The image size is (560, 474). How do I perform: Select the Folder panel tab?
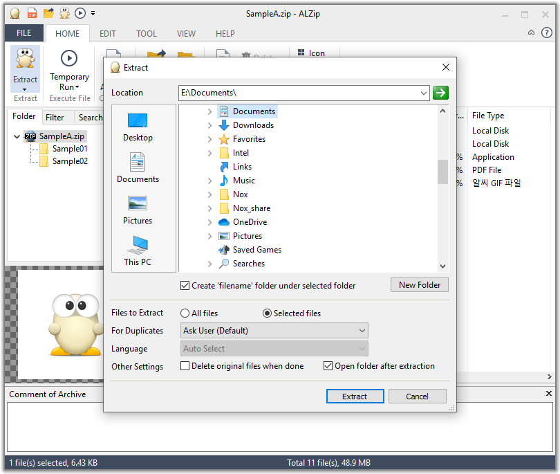point(24,116)
